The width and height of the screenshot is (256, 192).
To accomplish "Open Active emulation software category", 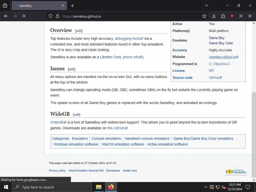I will (168, 144).
